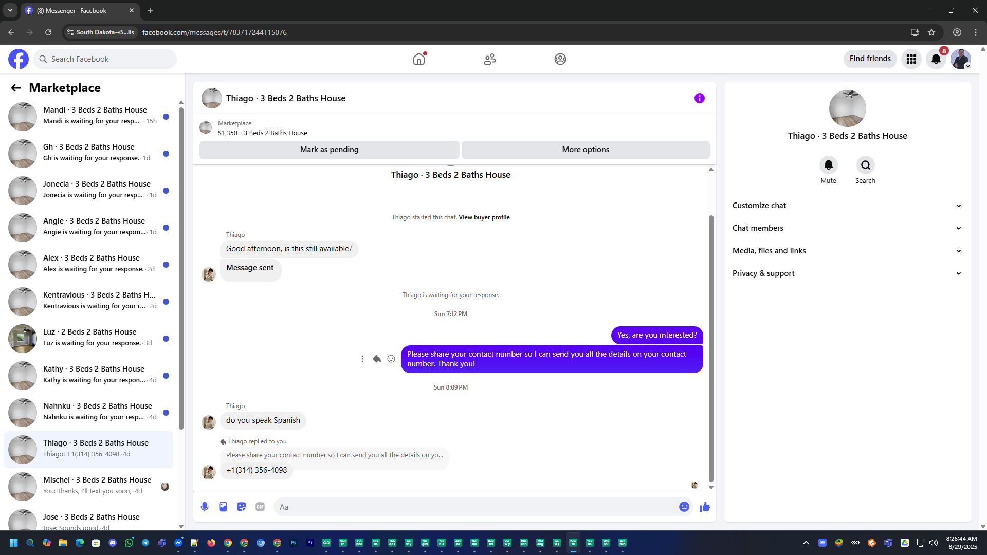Open the sticker picker icon

(242, 507)
